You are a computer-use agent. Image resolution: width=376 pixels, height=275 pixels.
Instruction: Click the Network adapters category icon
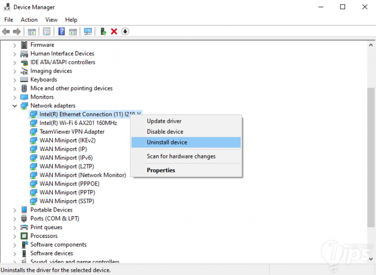24,106
